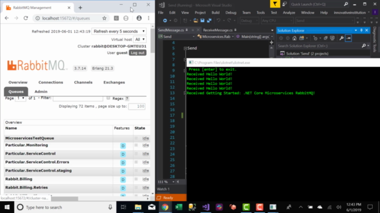The width and height of the screenshot is (380, 213).
Task: Open the Debug menu in Visual Studio
Action: click(231, 12)
